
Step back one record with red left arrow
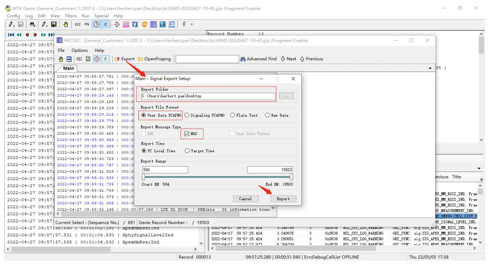point(27,35)
